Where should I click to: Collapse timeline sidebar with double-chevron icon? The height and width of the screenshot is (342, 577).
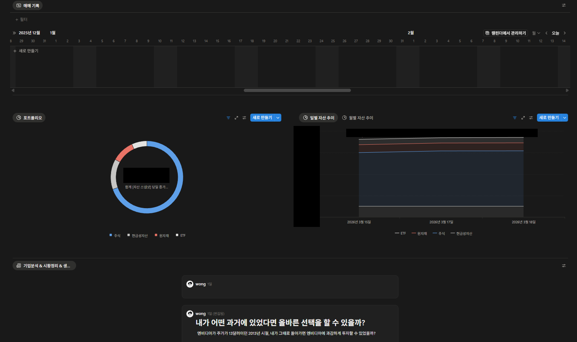tap(14, 33)
